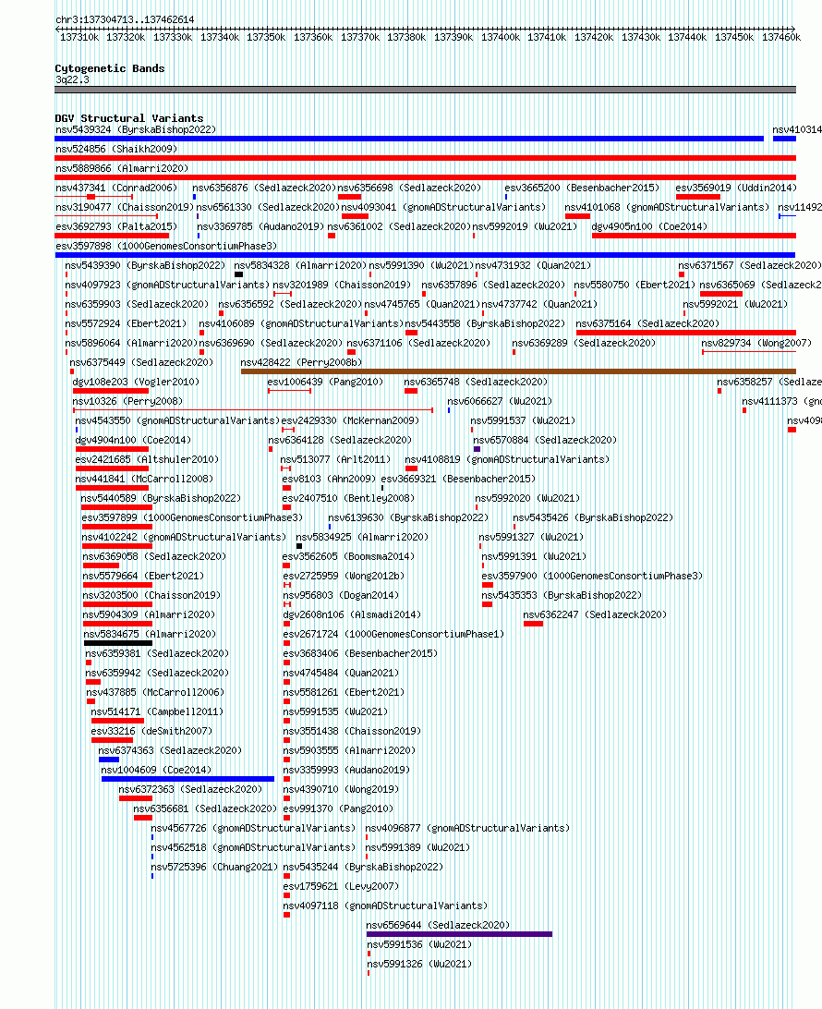Click the red nsv6362247 variant bar
The height and width of the screenshot is (1009, 822).
(x=533, y=624)
